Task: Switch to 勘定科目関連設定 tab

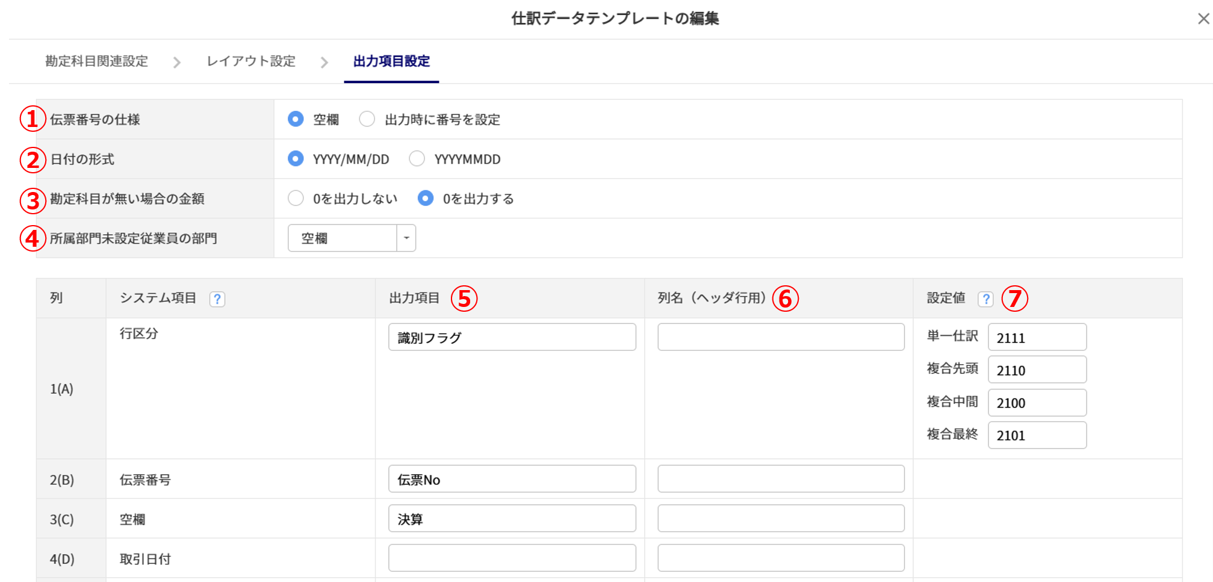Action: tap(96, 61)
